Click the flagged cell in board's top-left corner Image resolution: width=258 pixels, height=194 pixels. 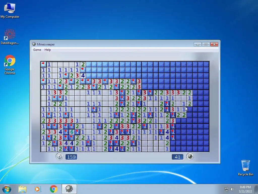tap(43, 64)
